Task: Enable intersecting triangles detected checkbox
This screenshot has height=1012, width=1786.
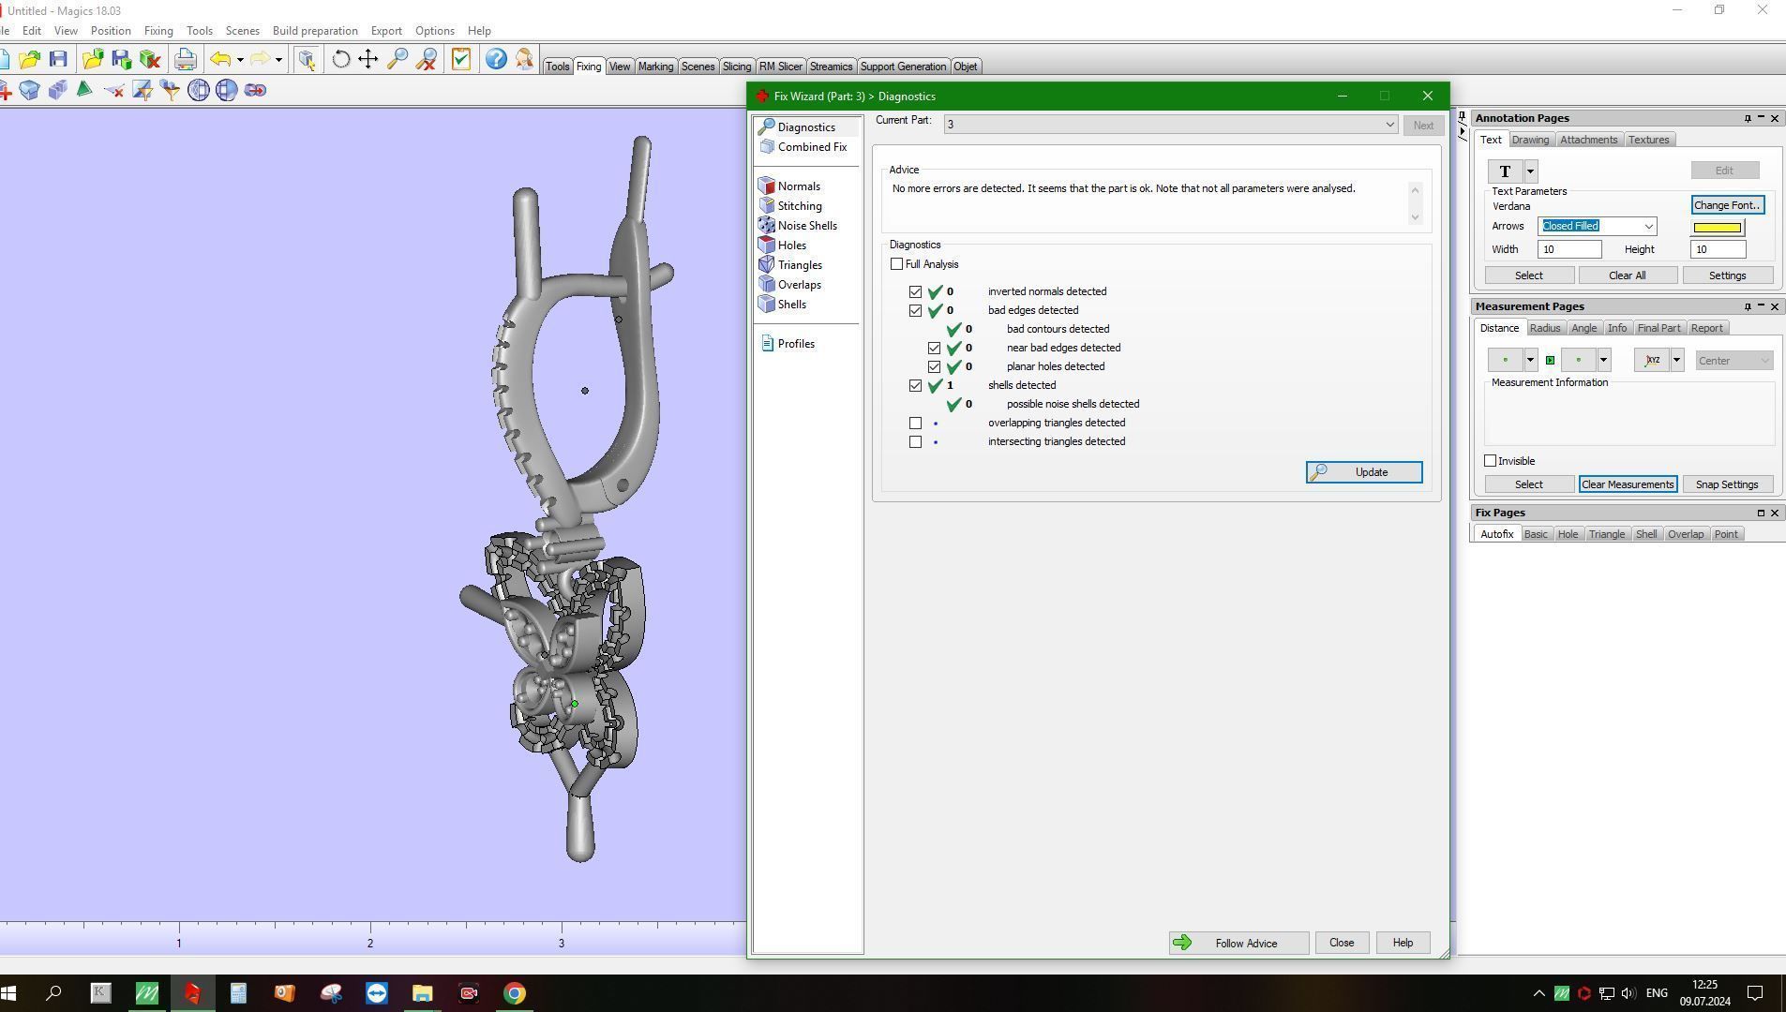Action: 916,441
